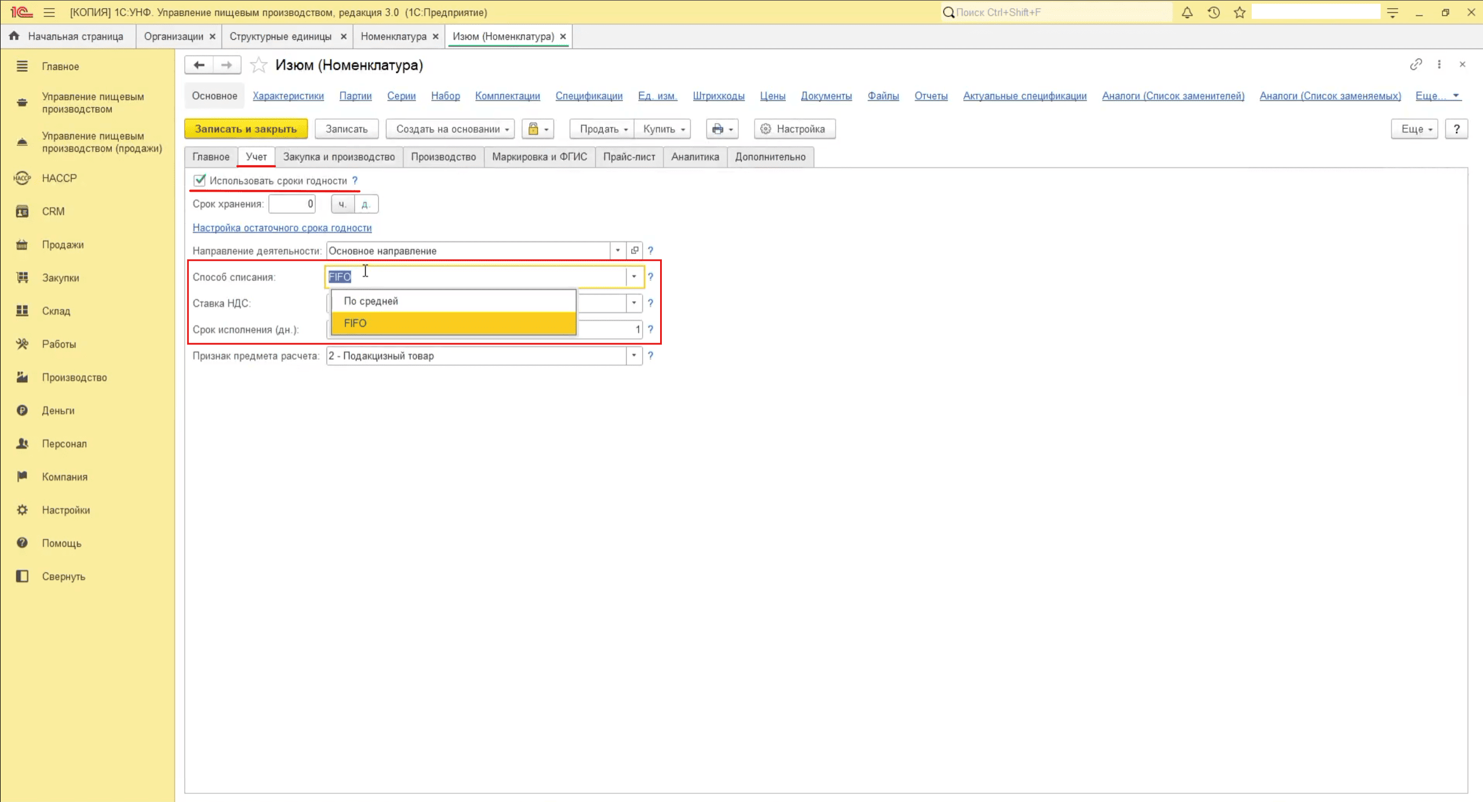Expand the Признак предмета расчета dropdown arrow
This screenshot has height=802, width=1483.
tap(634, 356)
